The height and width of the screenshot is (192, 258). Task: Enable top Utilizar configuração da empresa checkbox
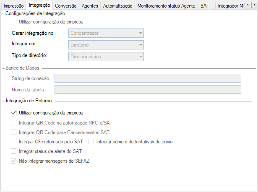[x=15, y=21]
